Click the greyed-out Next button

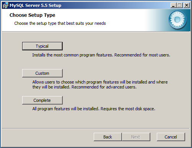tap(136, 137)
